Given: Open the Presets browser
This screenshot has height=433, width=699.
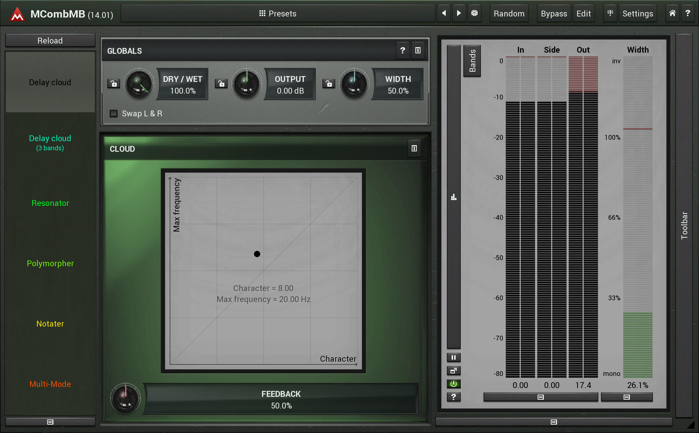Looking at the screenshot, I should 278,14.
